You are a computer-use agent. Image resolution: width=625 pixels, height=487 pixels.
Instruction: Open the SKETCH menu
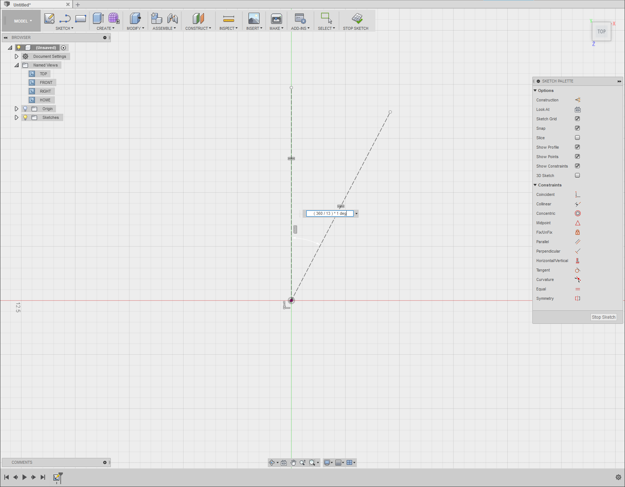[64, 28]
